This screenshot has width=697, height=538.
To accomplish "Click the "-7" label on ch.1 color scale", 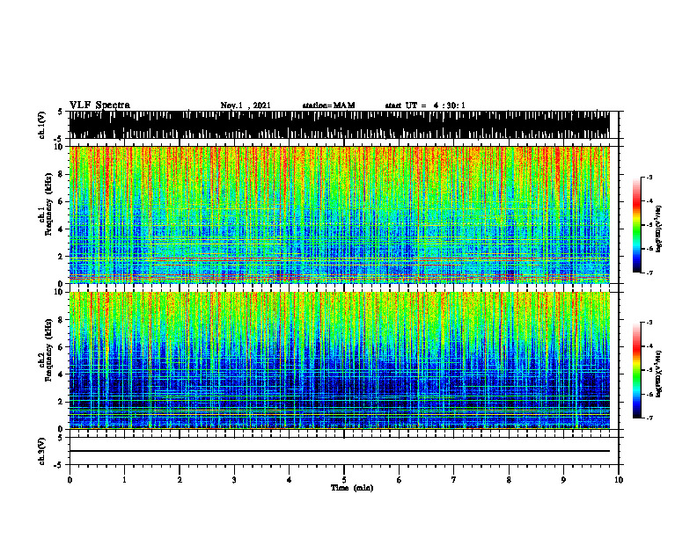I will [649, 273].
